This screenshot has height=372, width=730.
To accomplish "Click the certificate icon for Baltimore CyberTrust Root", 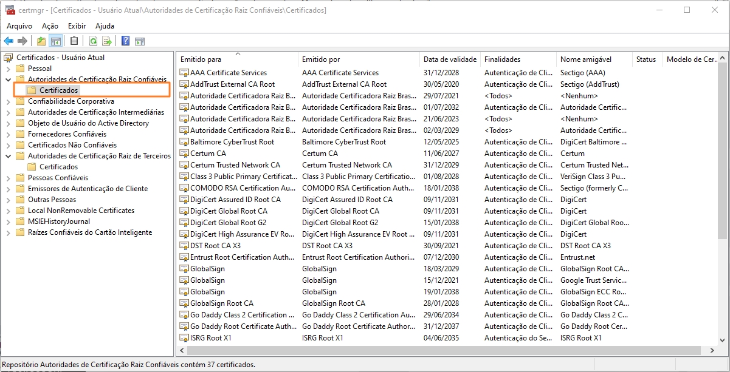I will [184, 142].
